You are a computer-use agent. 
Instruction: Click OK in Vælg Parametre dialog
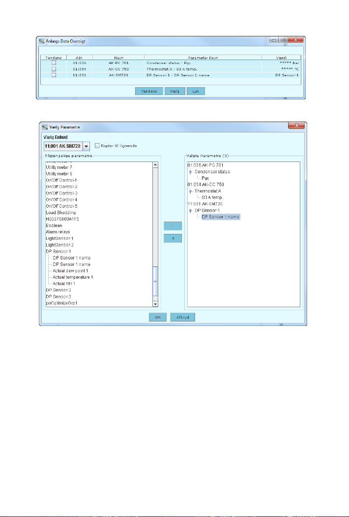[158, 317]
